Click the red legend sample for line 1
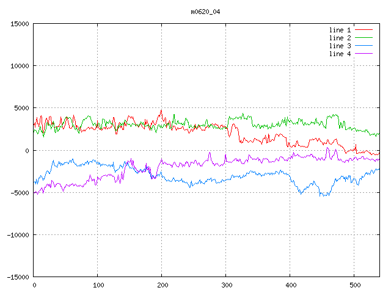391x293 pixels. tap(364, 30)
